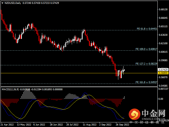The height and width of the screenshot is (127, 169).
Task: Click price scale value 0.62100
Action: [x=163, y=43]
